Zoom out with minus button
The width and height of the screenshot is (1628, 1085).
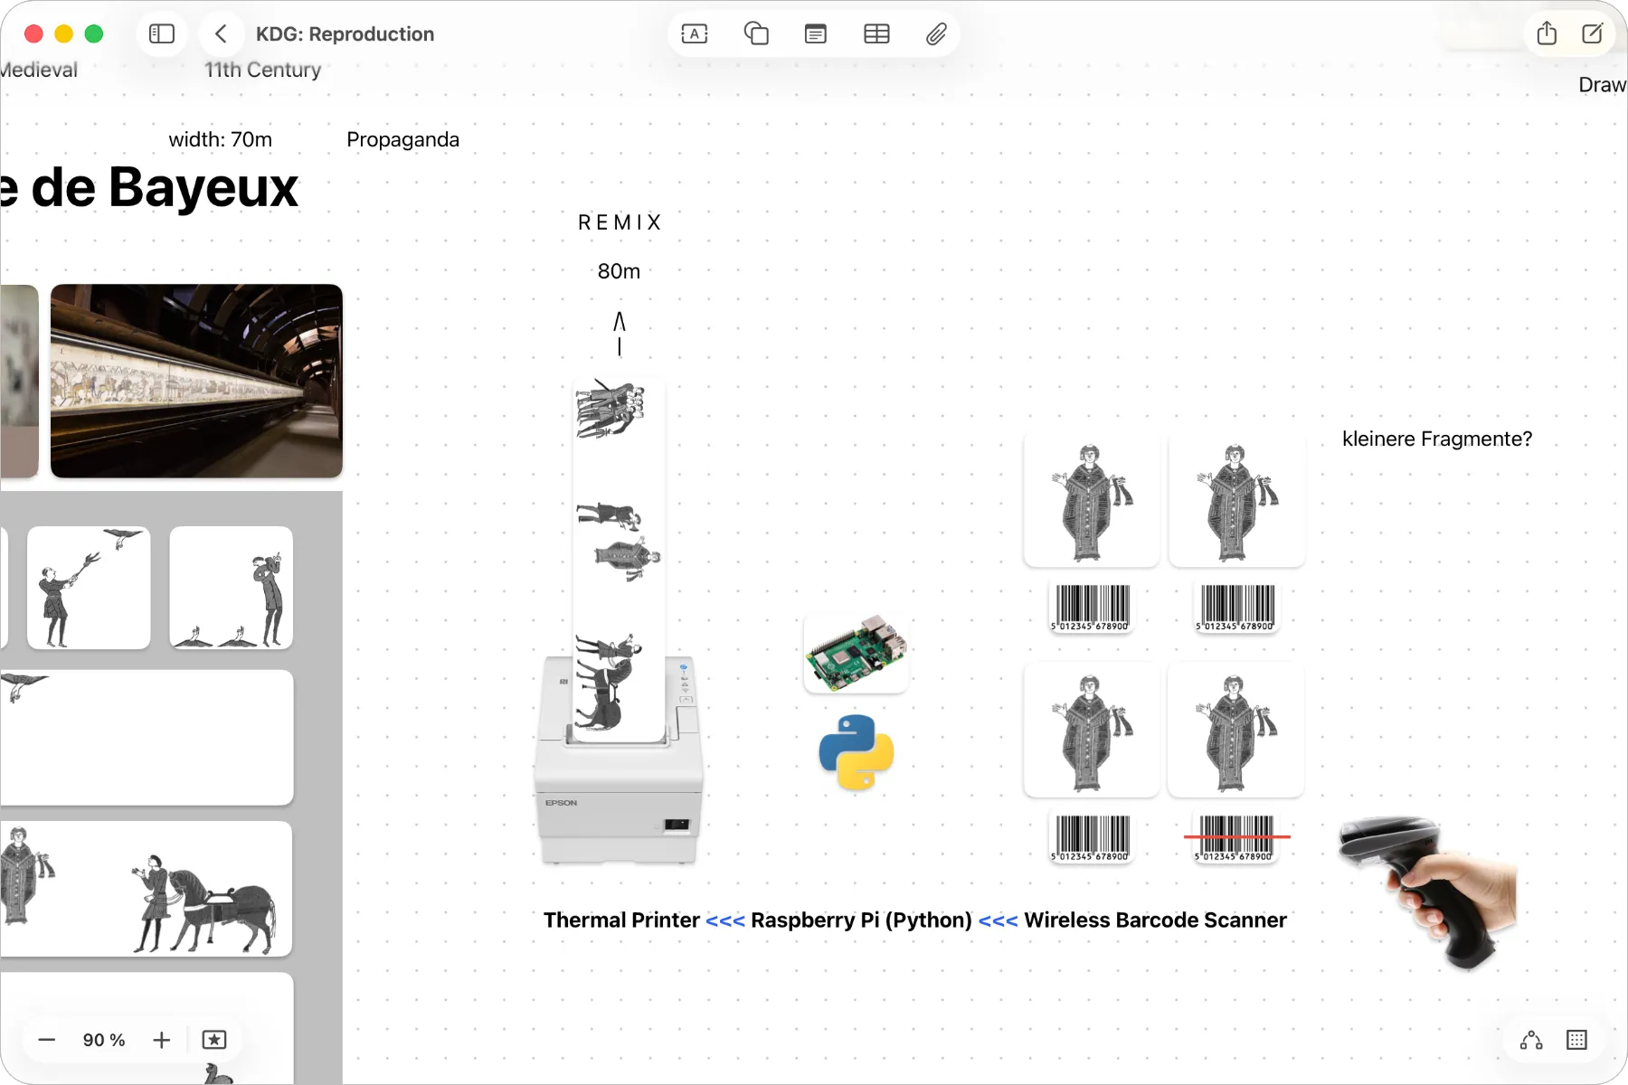[x=47, y=1040]
